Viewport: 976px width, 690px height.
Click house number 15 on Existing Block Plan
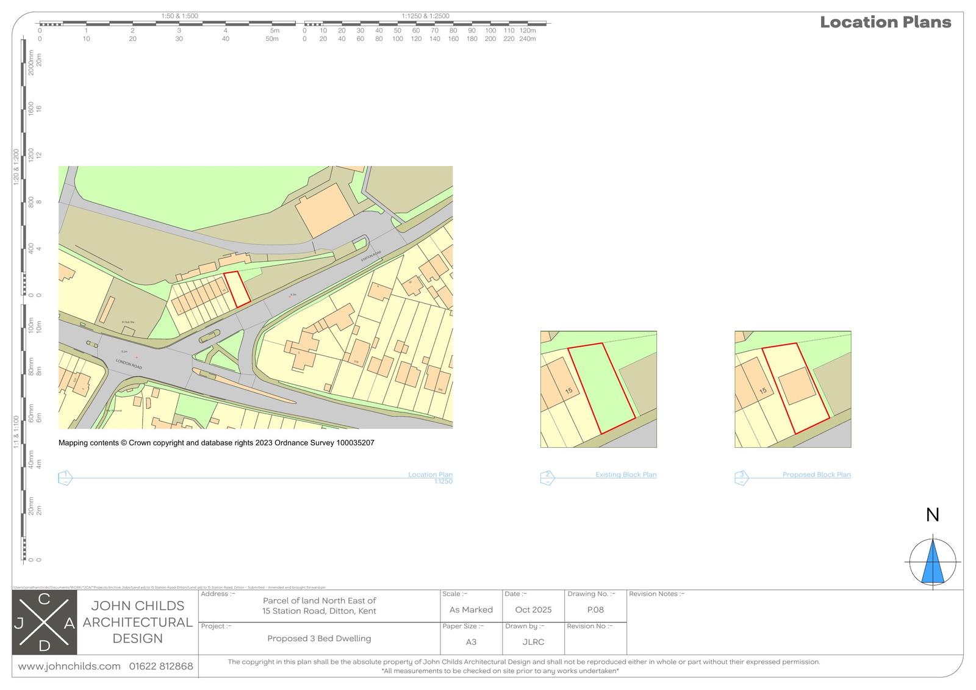pos(569,390)
